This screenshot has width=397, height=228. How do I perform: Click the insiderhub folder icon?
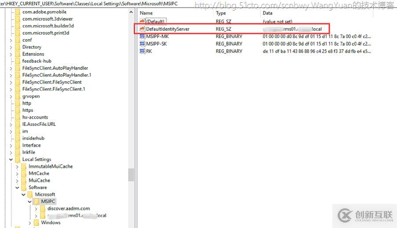tap(18, 139)
